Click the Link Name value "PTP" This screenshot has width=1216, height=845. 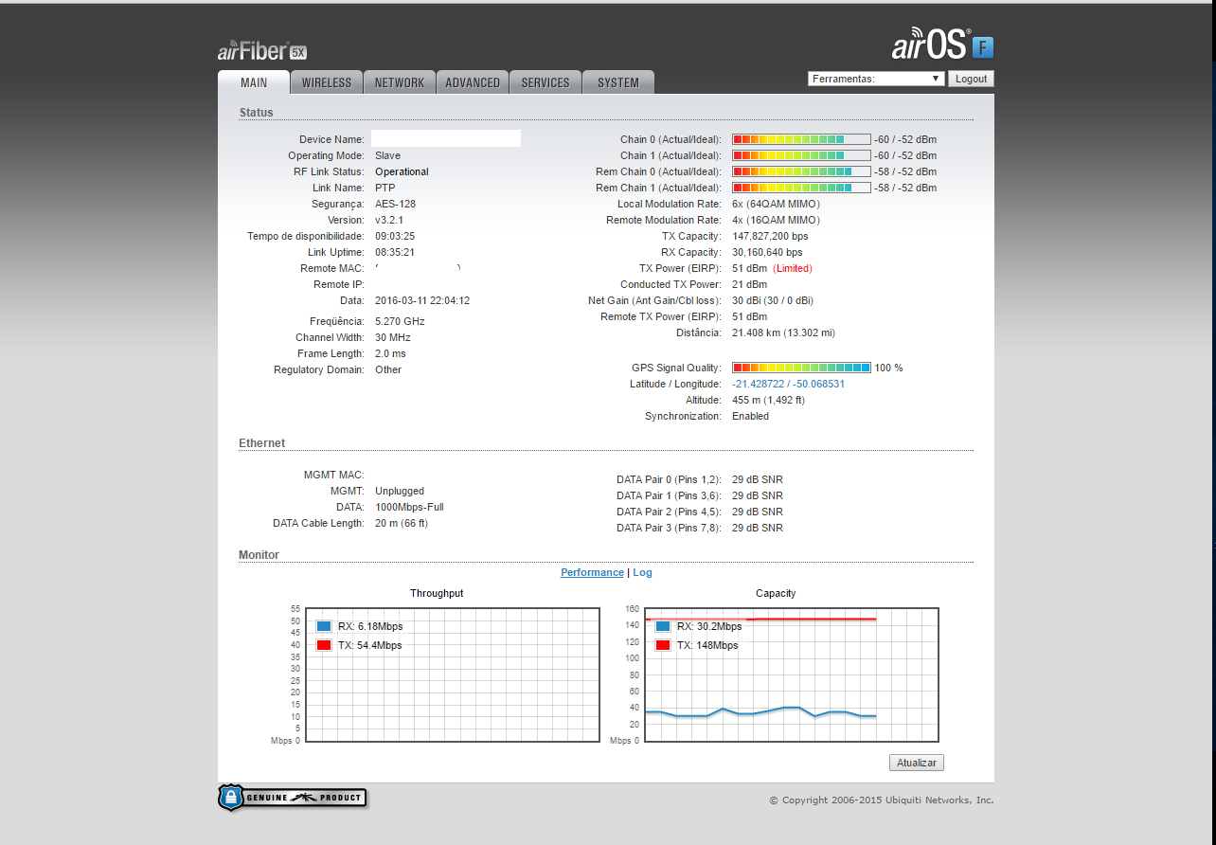point(384,188)
